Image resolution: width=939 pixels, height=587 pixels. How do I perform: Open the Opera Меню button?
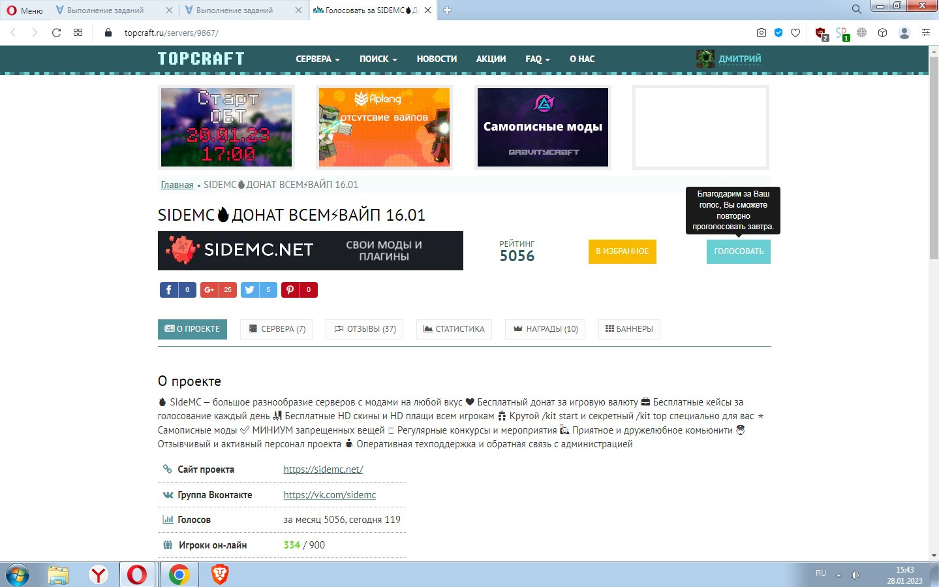point(24,10)
